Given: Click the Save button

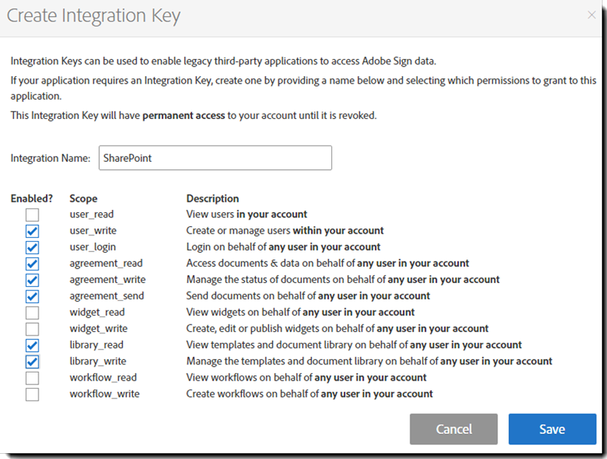Looking at the screenshot, I should pyautogui.click(x=552, y=429).
